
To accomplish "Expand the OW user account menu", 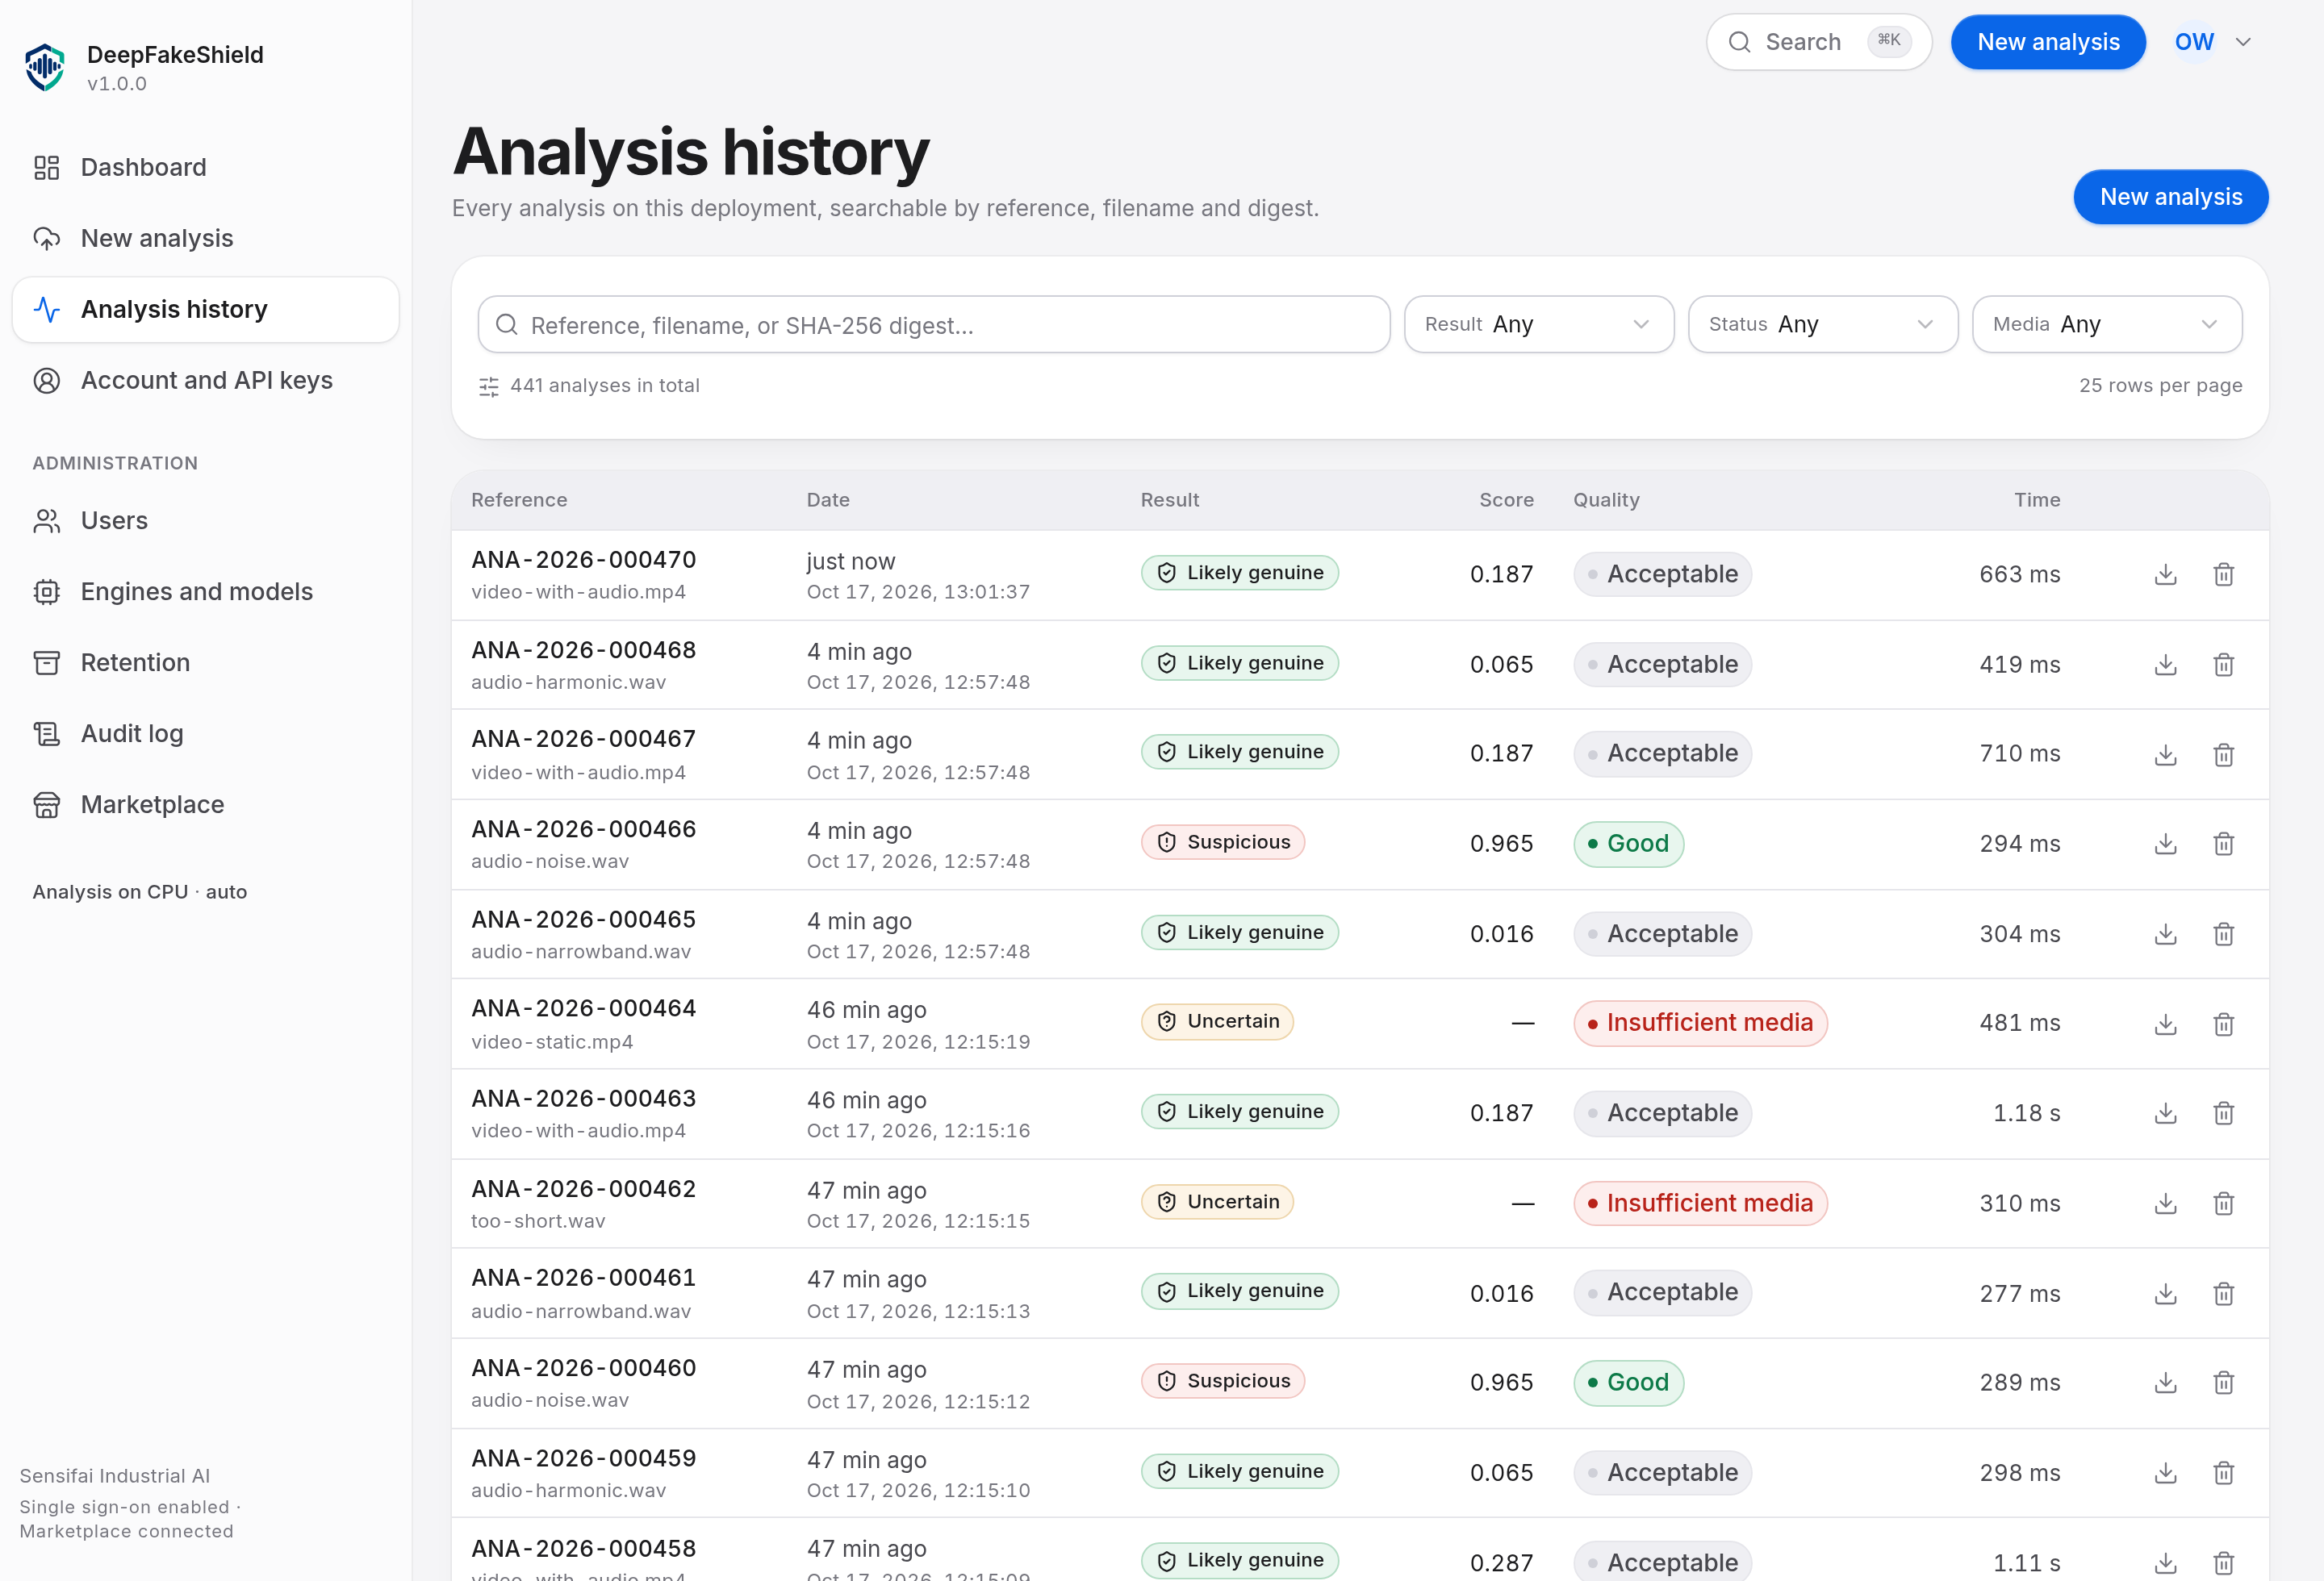I will click(x=2212, y=42).
